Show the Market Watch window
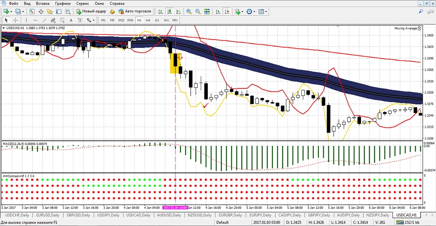Screen dimensions: 436x226 pos(32,11)
